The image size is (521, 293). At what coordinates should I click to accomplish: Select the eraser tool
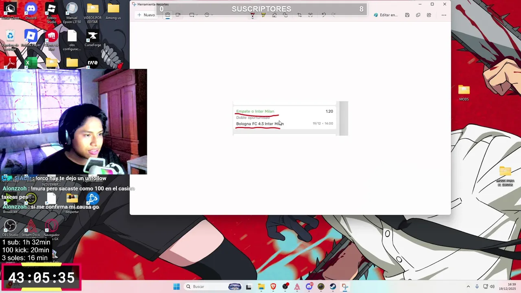[x=274, y=15]
